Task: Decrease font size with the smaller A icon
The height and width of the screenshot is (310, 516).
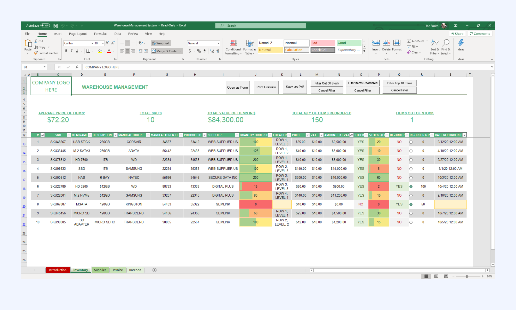Action: (113, 43)
